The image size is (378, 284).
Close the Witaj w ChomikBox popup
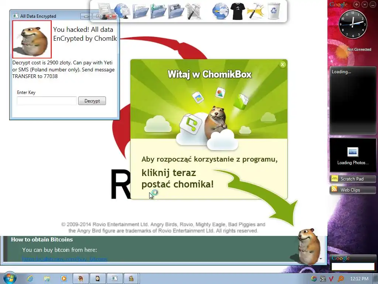point(282,64)
